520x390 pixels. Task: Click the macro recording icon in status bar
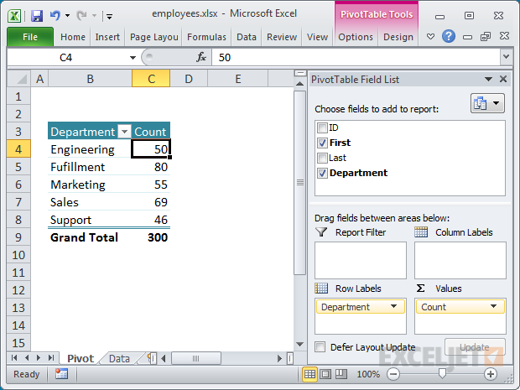click(62, 374)
